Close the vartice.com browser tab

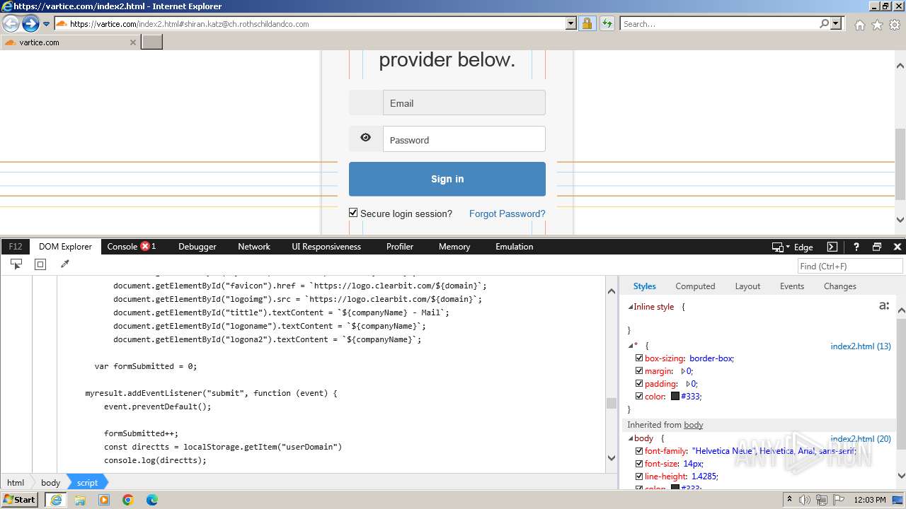(x=132, y=42)
